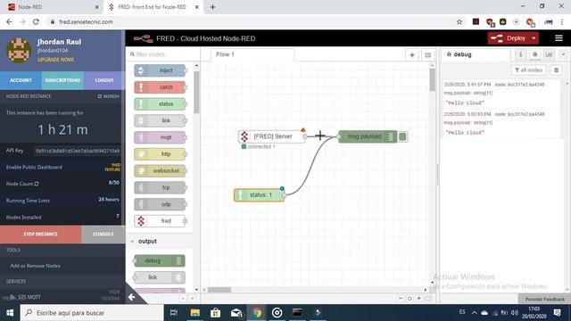This screenshot has height=321, width=571.
Task: Select the [FRED] Server node on the canvas
Action: [x=271, y=136]
